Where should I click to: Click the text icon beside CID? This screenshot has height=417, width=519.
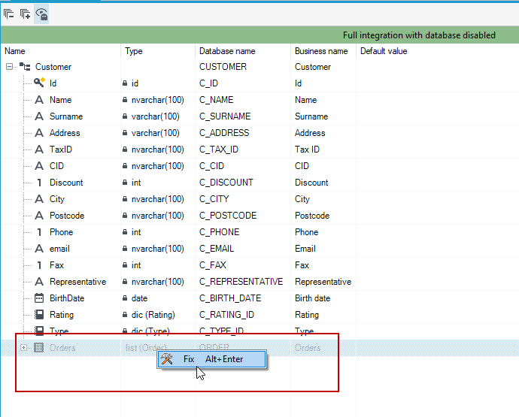[x=39, y=166]
